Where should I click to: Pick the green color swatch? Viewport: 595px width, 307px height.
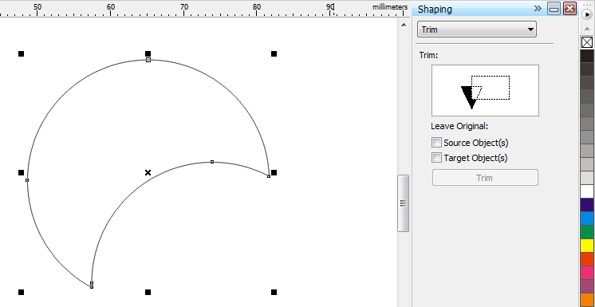(587, 232)
